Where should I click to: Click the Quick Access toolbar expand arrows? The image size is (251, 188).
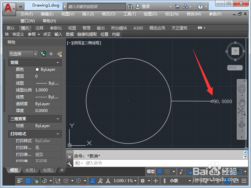click(x=21, y=7)
